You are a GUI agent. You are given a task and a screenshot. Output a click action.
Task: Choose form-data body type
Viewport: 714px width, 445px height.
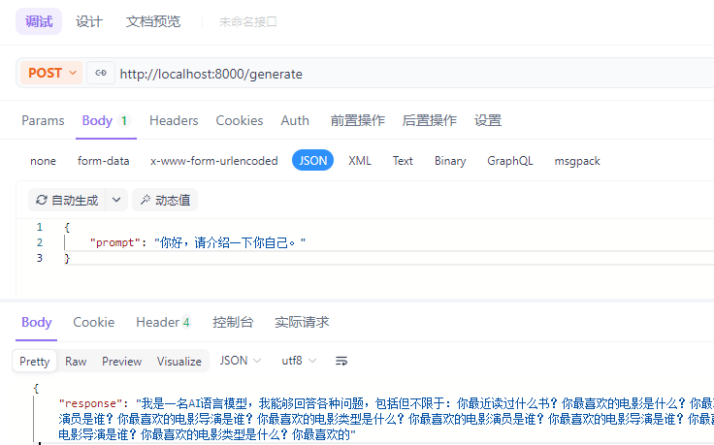(103, 161)
